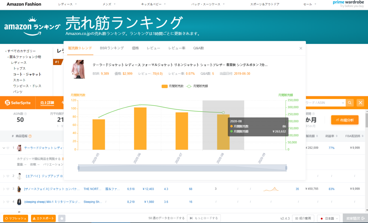Expand product row 3
Image resolution: width=368 pixels, height=223 pixels.
point(4,189)
